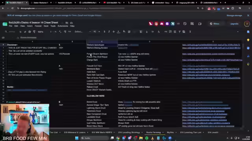
Task: Click the Share button
Action: [215, 23]
